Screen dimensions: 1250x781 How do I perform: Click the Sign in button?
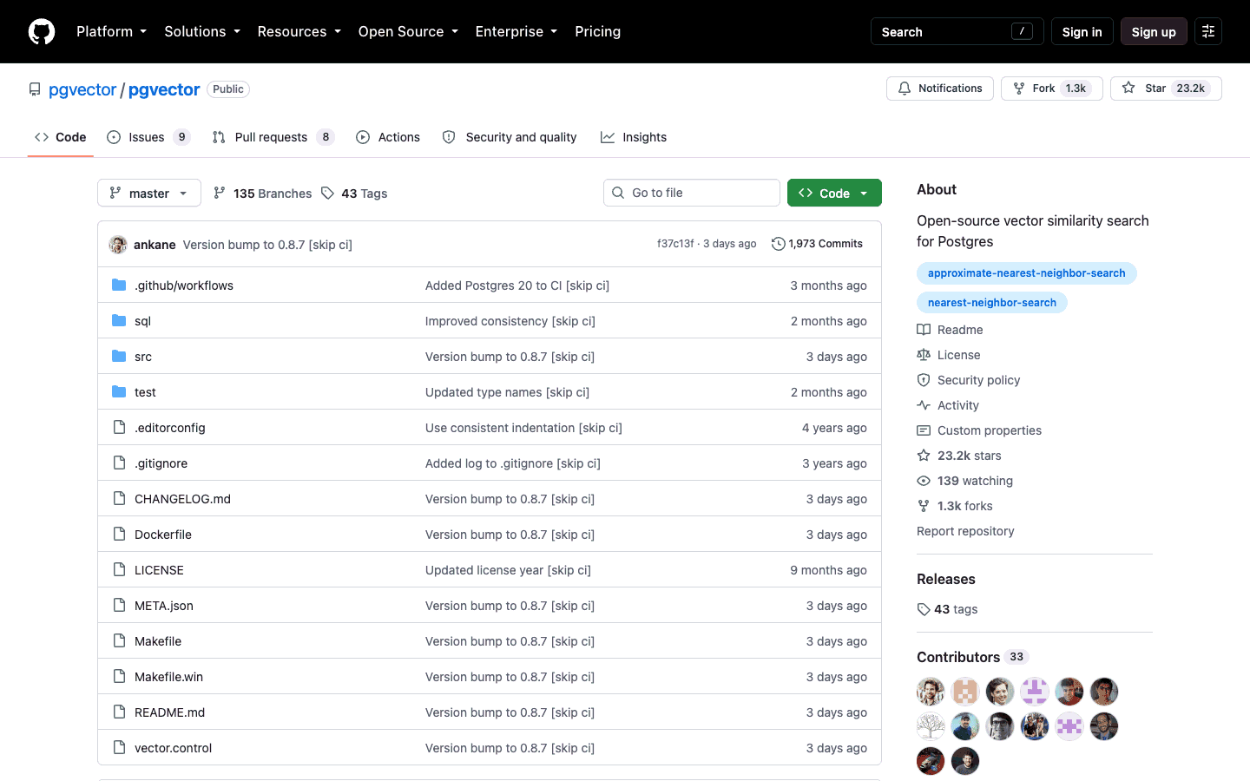click(1082, 31)
